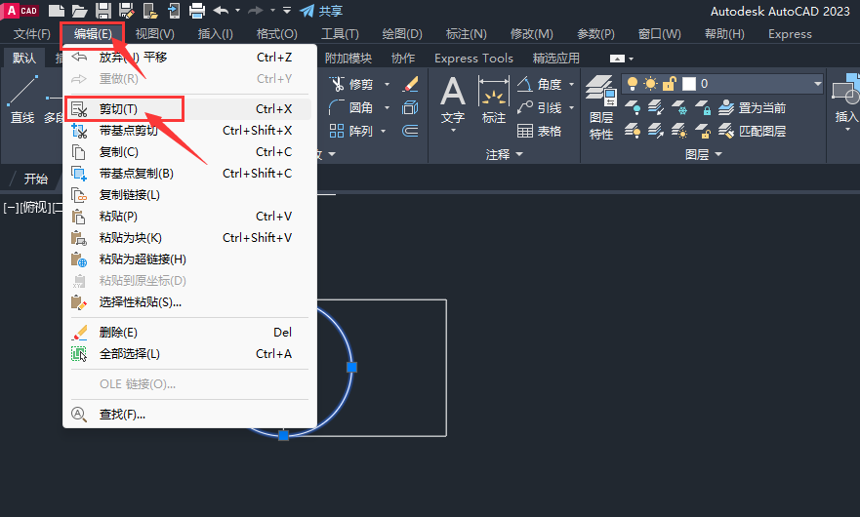860x517 pixels.
Task: Choose 查找(F)... from the Edit menu
Action: coord(187,415)
